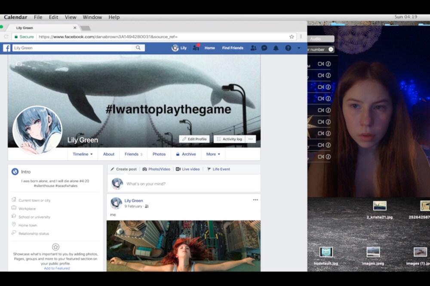Expand the Timeline dropdown tab
Viewport: 430px width, 286px height.
(83, 154)
